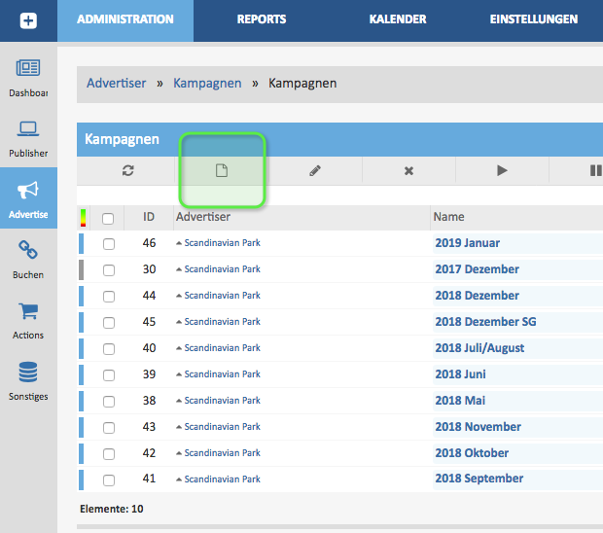Image resolution: width=603 pixels, height=533 pixels.
Task: Open the Dashboard sidebar icon
Action: tap(28, 69)
